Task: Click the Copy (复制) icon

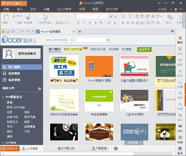Action: point(14,23)
